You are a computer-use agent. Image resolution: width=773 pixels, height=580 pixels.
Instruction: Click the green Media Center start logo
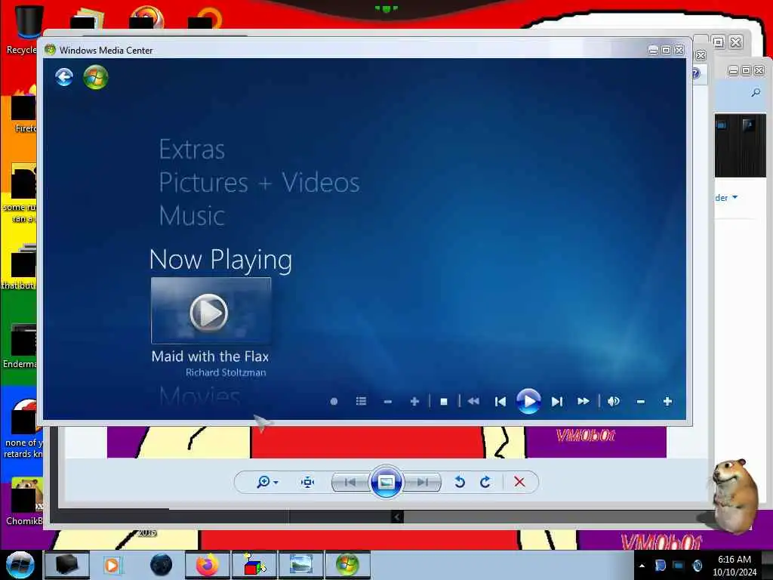[96, 77]
